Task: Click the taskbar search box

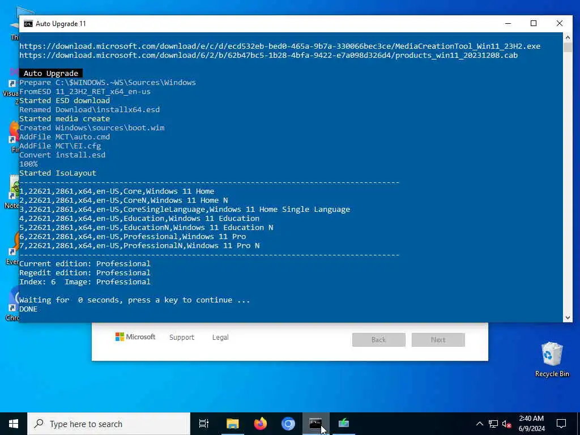Action: coord(109,424)
